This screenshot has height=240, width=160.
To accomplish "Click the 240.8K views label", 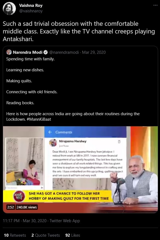I will coord(27,207).
